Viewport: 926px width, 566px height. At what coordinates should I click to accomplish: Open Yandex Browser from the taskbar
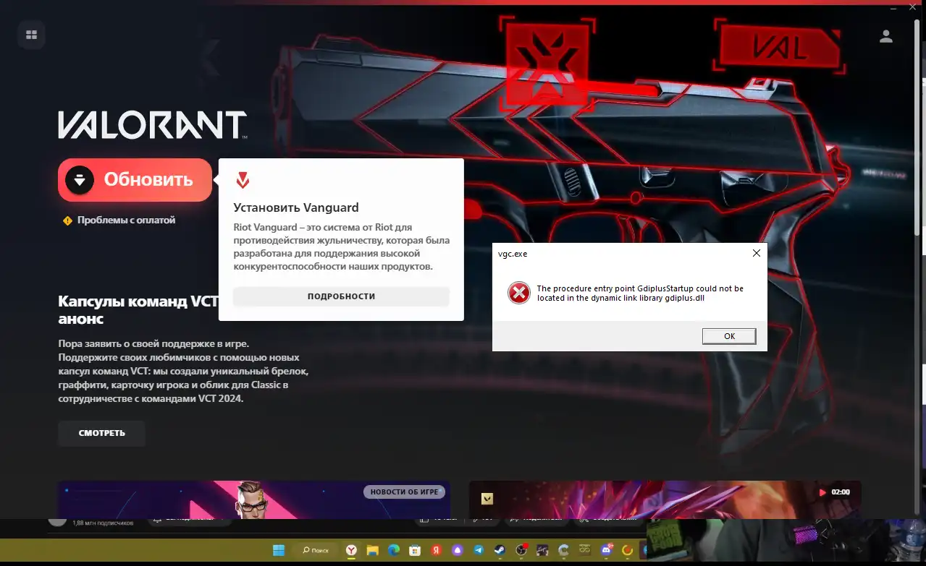pyautogui.click(x=350, y=550)
